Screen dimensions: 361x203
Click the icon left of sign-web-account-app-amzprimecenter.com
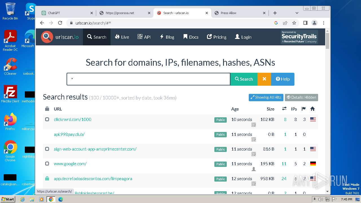47,149
